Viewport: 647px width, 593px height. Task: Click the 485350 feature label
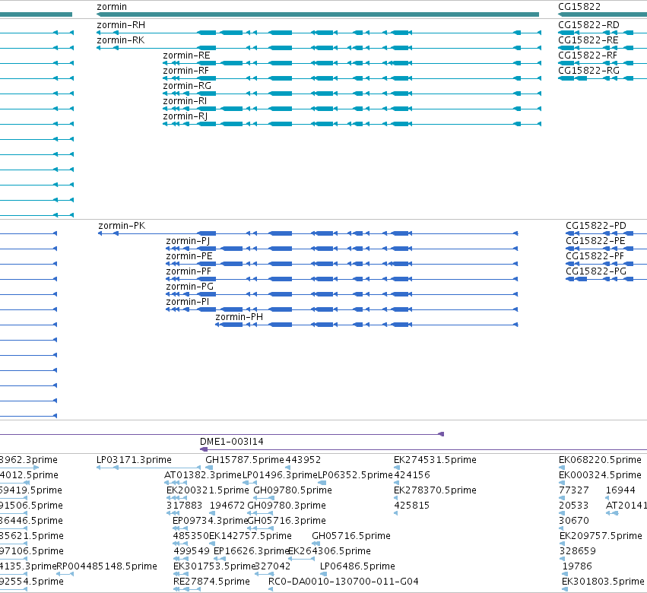pos(191,536)
